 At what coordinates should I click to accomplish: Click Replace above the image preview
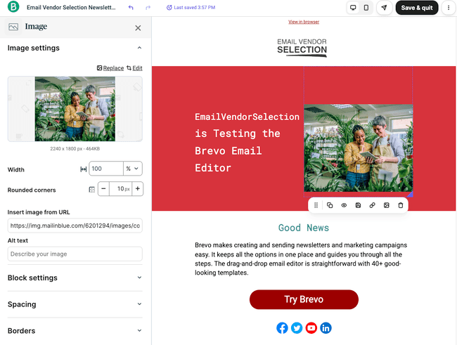click(110, 68)
